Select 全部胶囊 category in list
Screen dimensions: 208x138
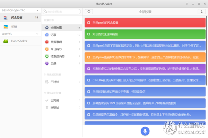(62, 28)
